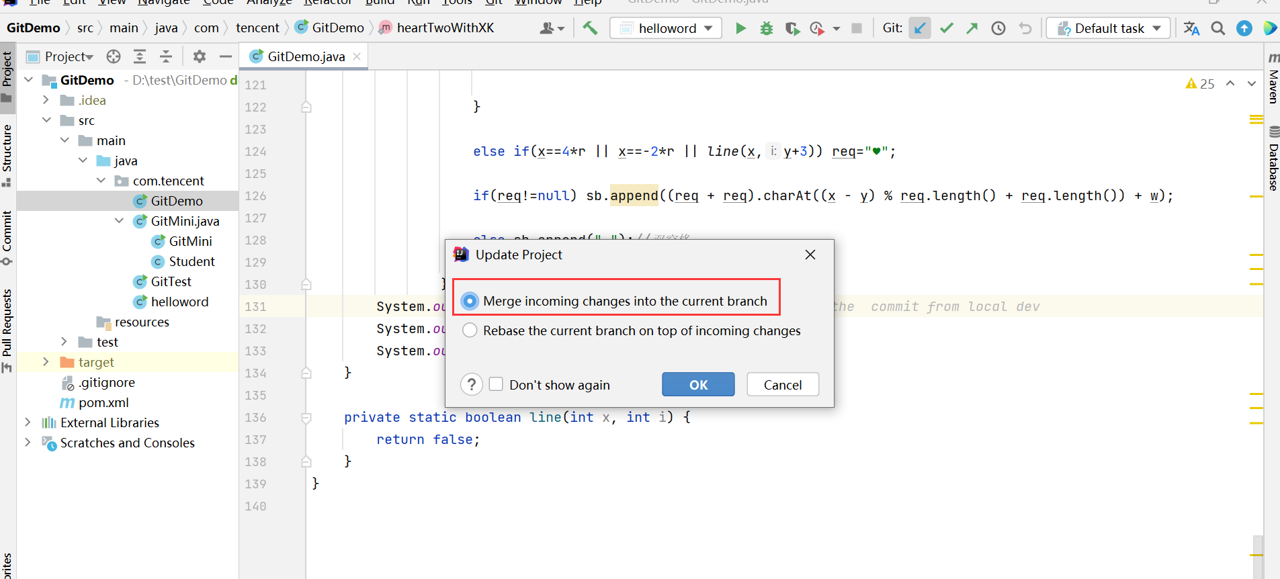Select Rebase the current branch radio option
The image size is (1280, 579).
tap(470, 330)
